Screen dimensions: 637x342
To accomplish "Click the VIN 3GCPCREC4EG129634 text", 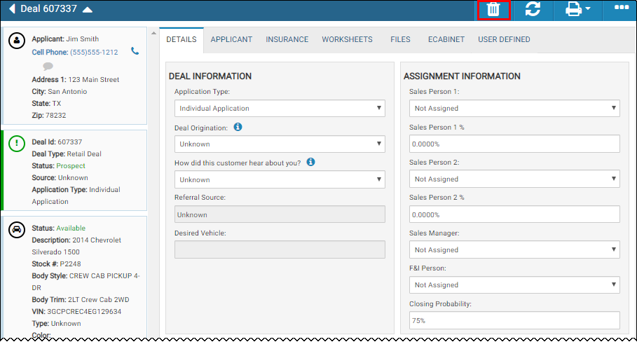I will point(76,312).
